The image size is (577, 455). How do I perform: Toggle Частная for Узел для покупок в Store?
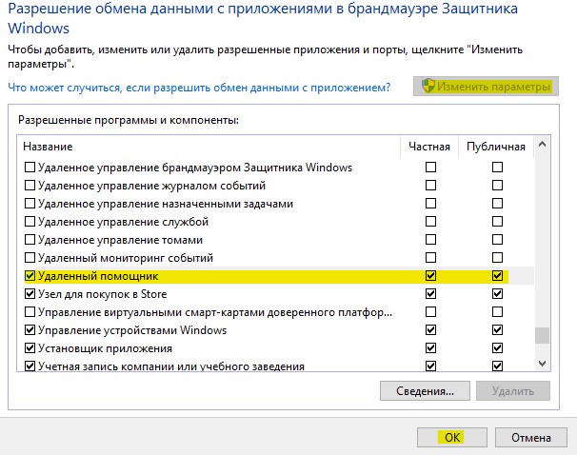430,293
